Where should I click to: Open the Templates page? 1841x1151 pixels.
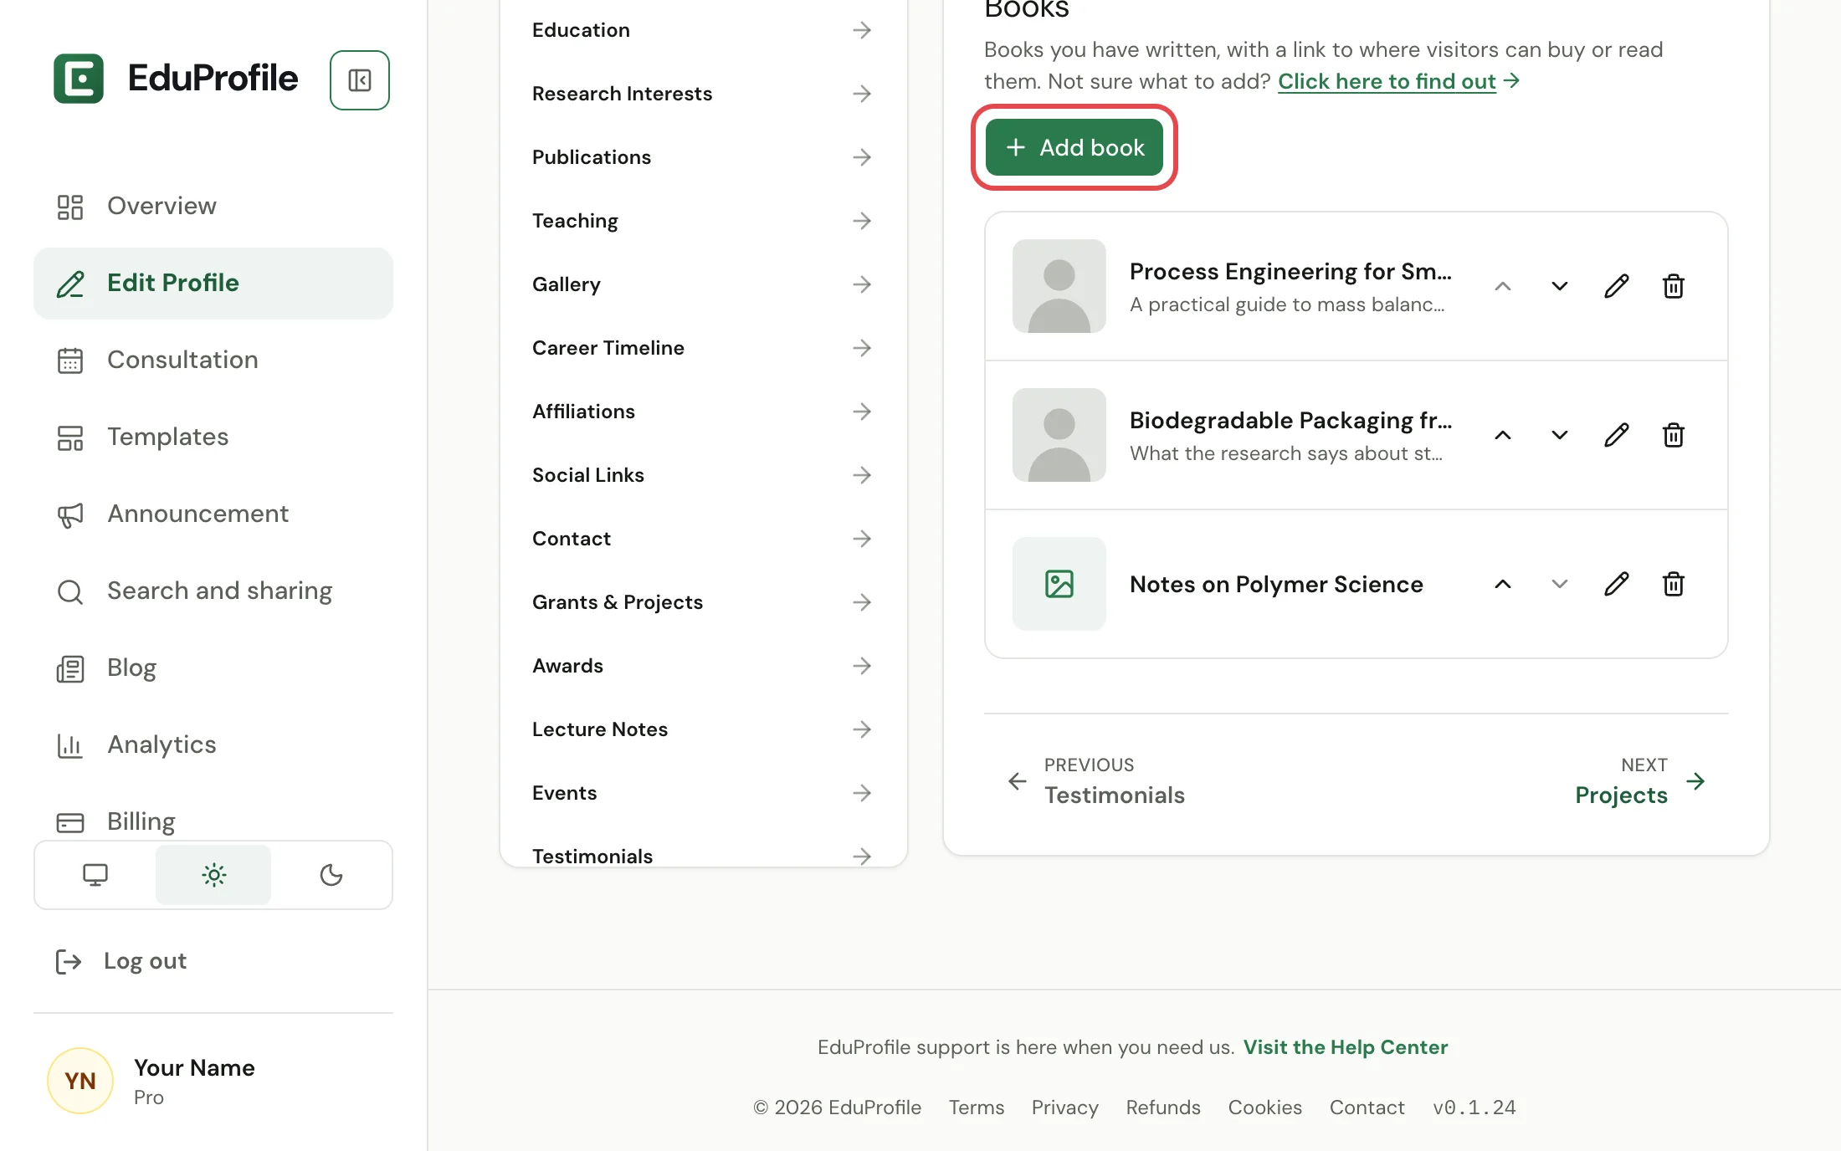(x=213, y=437)
